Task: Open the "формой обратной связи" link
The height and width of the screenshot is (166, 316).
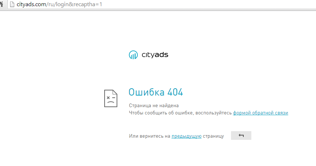Action: tap(260, 113)
